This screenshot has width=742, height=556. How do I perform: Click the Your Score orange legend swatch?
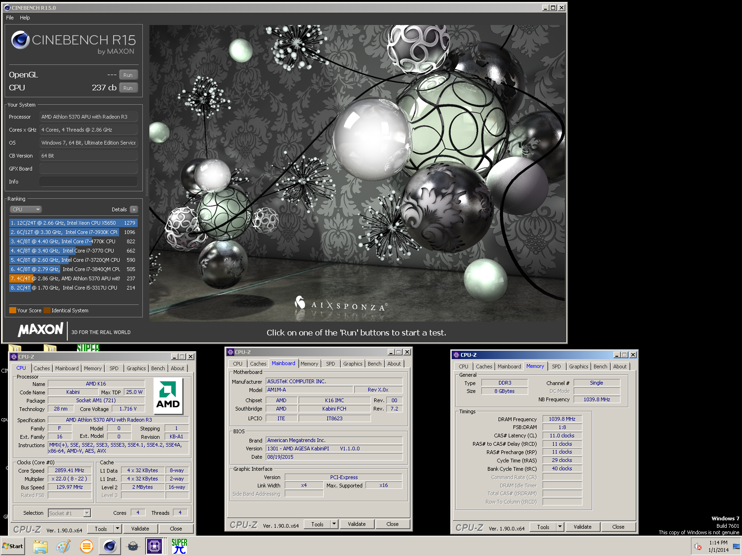point(13,310)
